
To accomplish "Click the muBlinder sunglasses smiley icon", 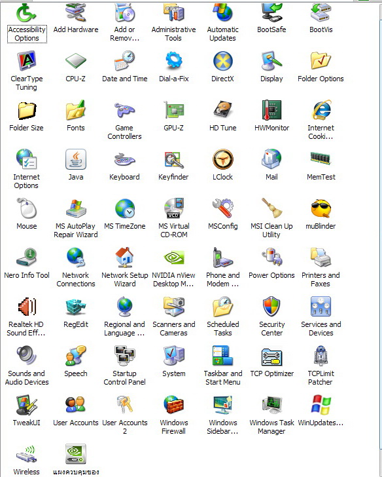I will (x=321, y=208).
